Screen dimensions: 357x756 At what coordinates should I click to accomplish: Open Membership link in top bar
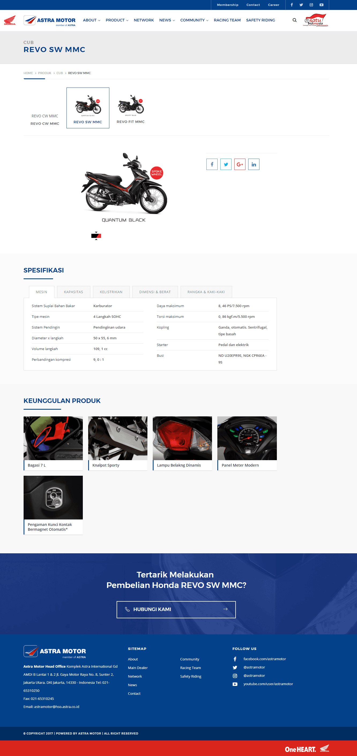click(228, 5)
